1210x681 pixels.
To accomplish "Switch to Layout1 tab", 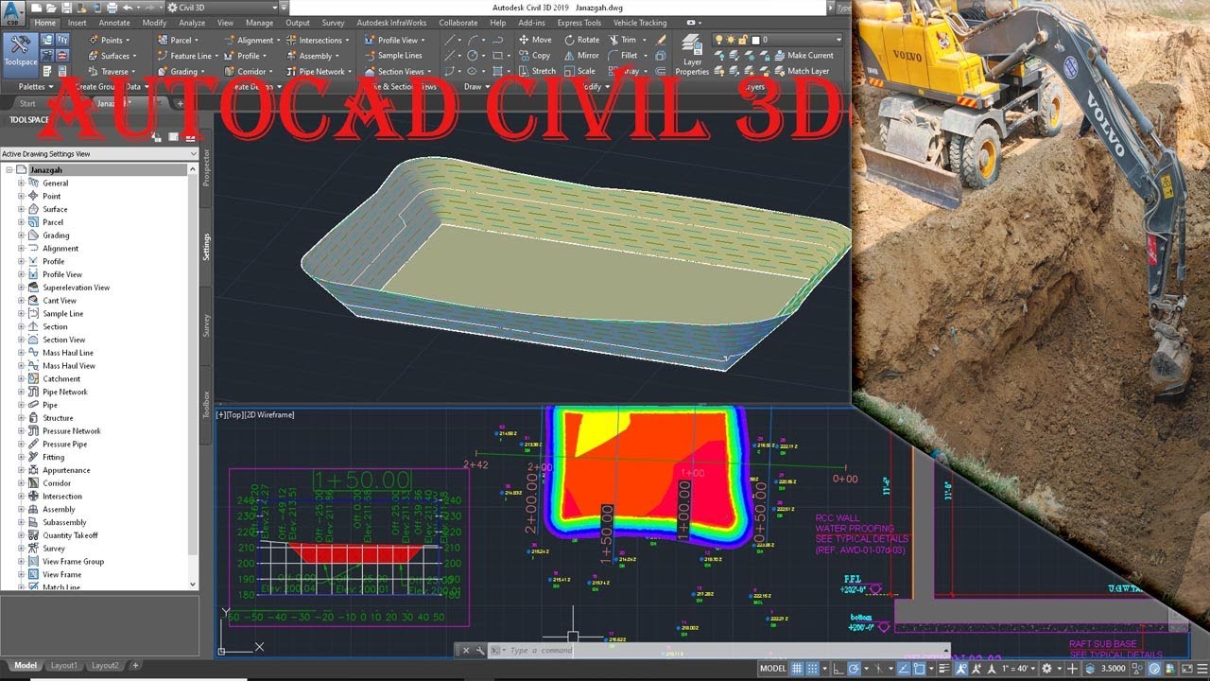I will point(64,666).
